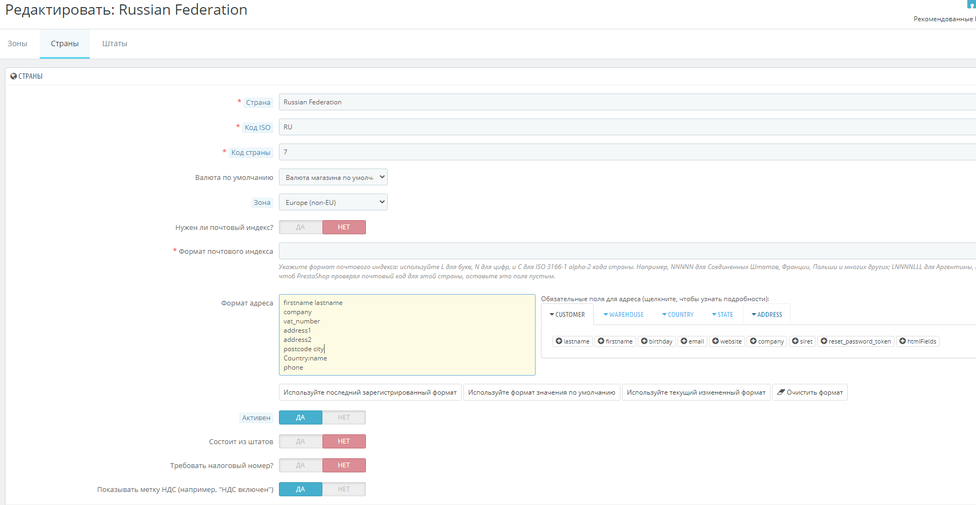Turn off Показывать метку НДС (НЕТ)
Screen dimensions: 976x505
pyautogui.click(x=344, y=489)
